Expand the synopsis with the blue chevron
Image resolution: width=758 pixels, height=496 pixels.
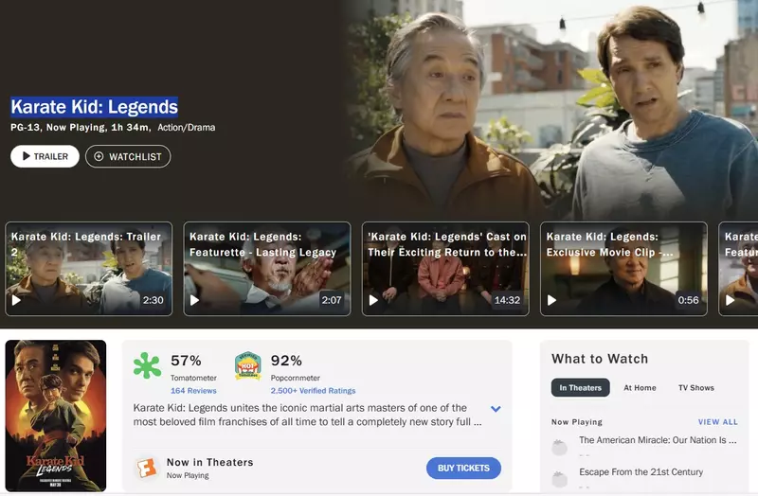(496, 409)
